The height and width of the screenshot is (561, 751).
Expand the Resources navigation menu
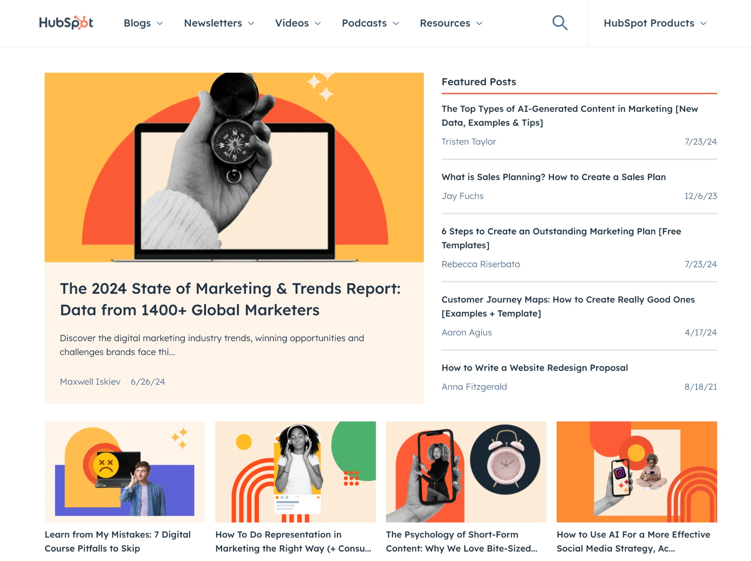pyautogui.click(x=451, y=23)
